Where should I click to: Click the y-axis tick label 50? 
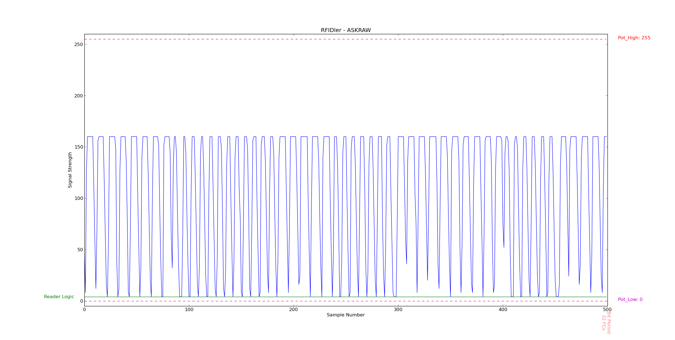click(x=80, y=250)
